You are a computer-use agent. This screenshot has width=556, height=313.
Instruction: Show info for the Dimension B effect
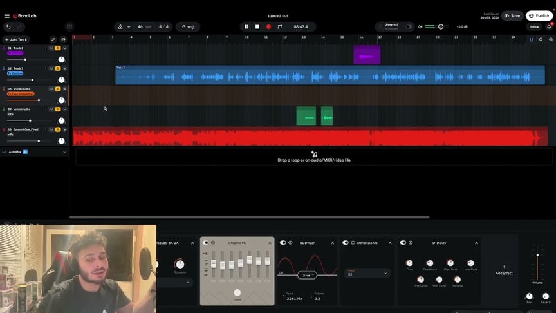(353, 243)
